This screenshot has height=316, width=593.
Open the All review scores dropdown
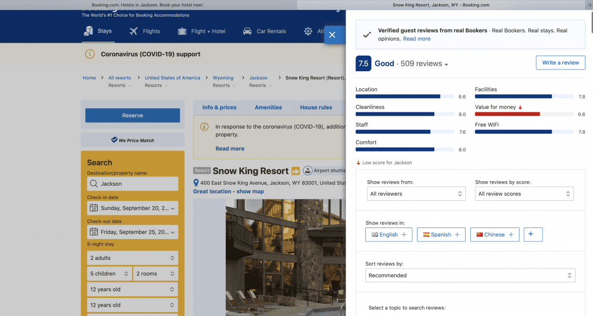tap(524, 194)
